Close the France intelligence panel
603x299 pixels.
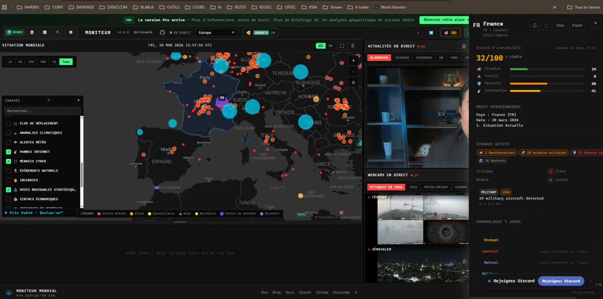point(595,23)
